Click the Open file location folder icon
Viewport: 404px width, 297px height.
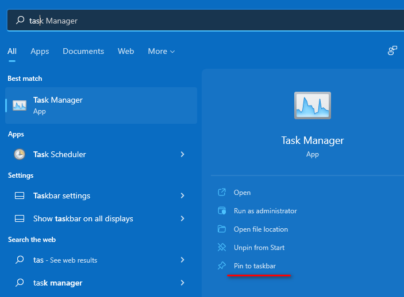[x=222, y=229]
